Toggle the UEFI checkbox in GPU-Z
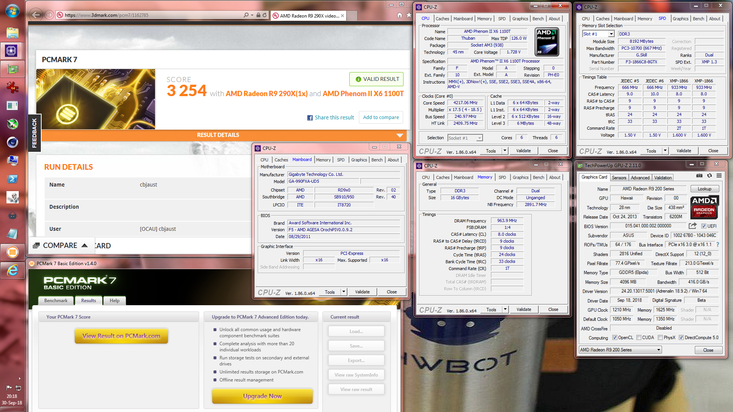 [704, 226]
